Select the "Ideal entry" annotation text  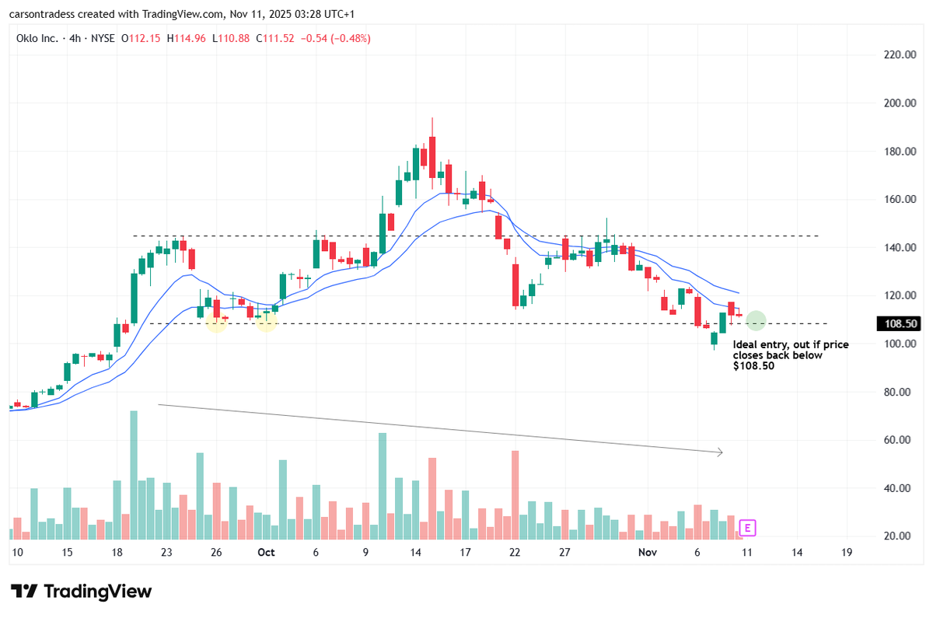point(791,355)
